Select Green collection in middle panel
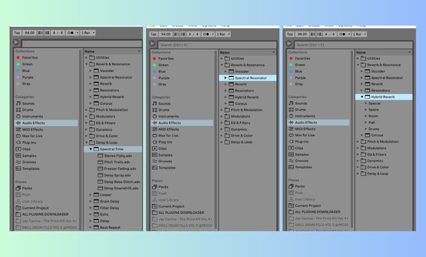426x257 pixels. coord(160,65)
